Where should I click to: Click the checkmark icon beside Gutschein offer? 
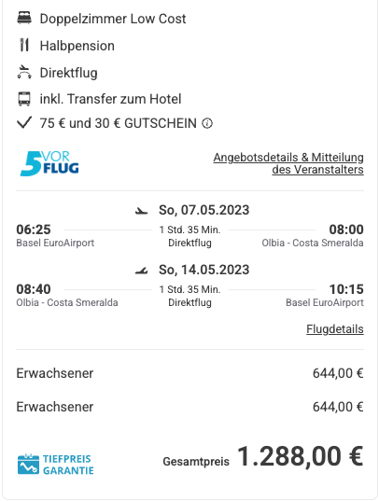[x=24, y=122]
